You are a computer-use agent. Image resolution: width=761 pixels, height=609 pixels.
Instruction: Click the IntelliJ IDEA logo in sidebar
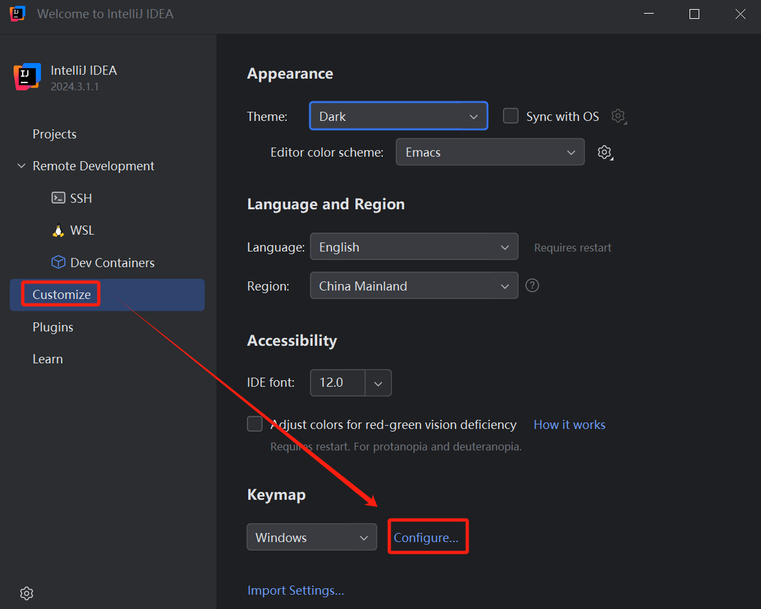click(x=27, y=77)
